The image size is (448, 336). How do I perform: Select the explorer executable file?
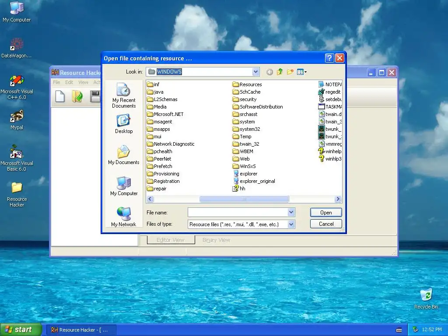point(245,174)
